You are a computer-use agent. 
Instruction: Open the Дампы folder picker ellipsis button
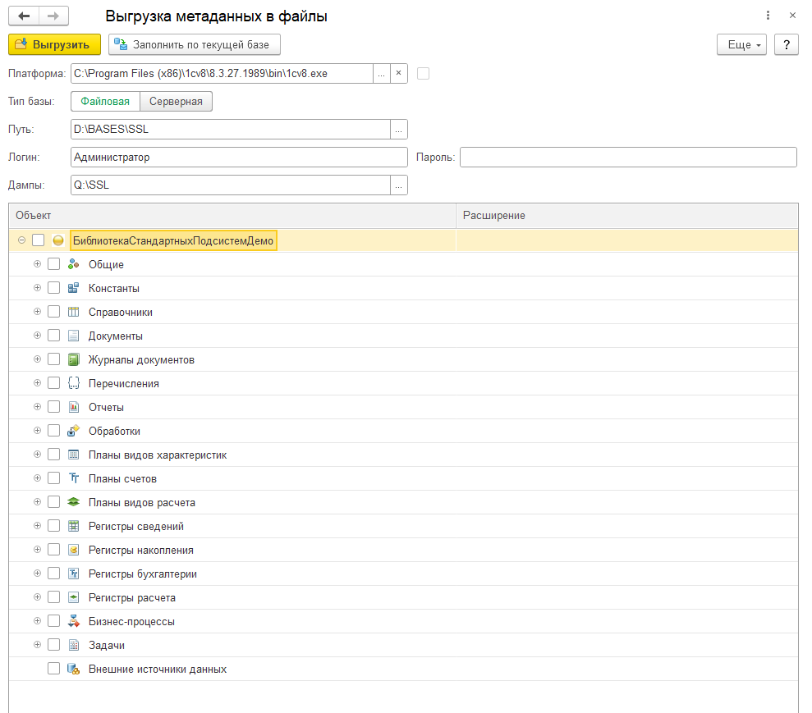pyautogui.click(x=399, y=185)
